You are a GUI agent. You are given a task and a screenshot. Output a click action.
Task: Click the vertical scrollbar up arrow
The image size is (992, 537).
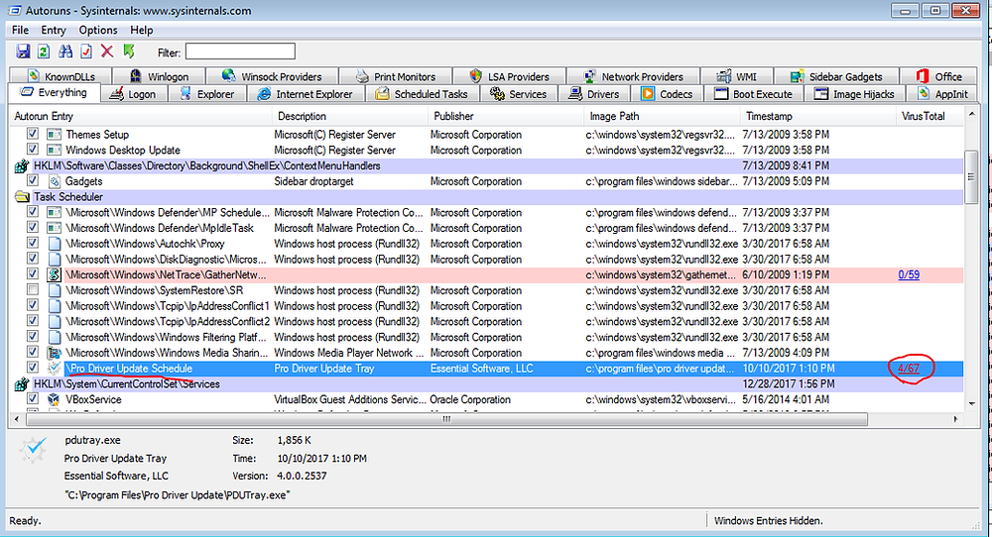coord(971,116)
